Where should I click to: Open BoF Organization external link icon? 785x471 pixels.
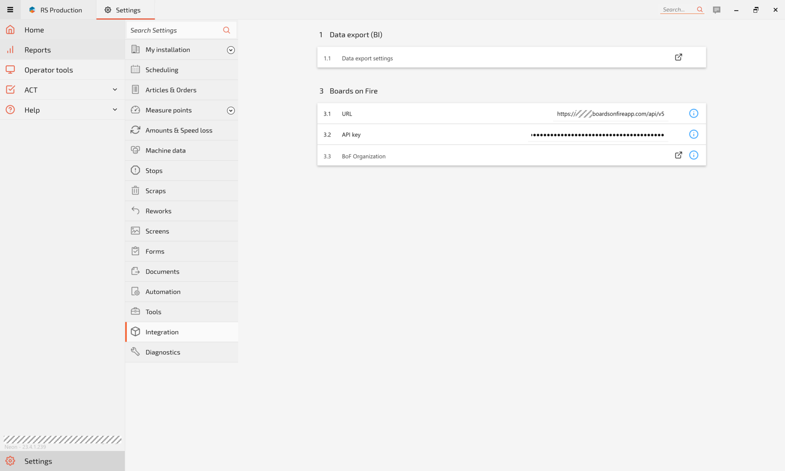tap(678, 155)
